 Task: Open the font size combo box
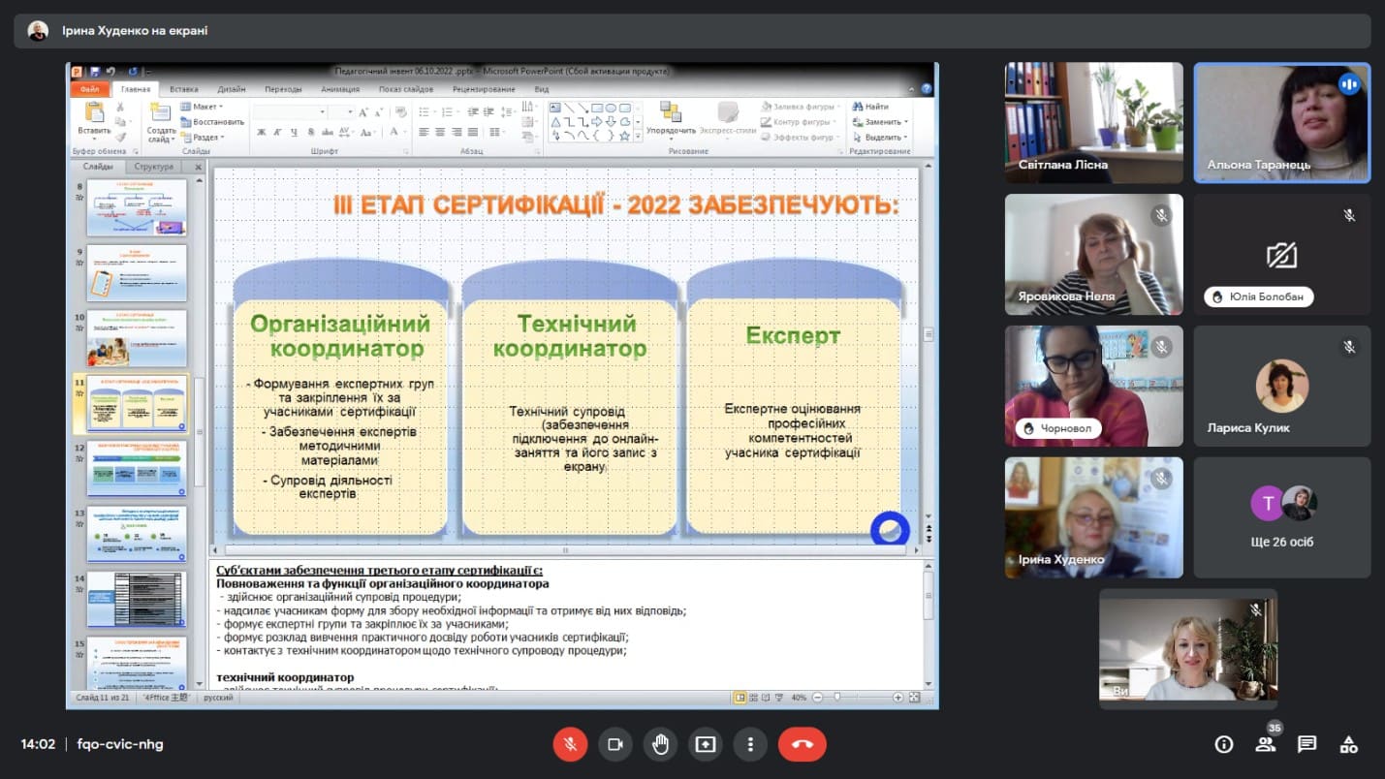pyautogui.click(x=342, y=113)
